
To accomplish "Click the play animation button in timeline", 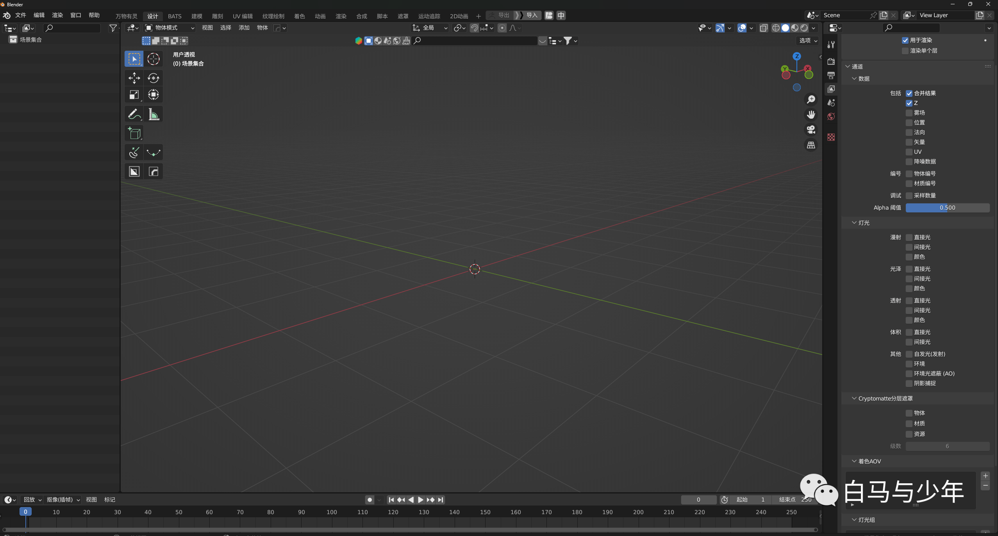I will [x=421, y=500].
